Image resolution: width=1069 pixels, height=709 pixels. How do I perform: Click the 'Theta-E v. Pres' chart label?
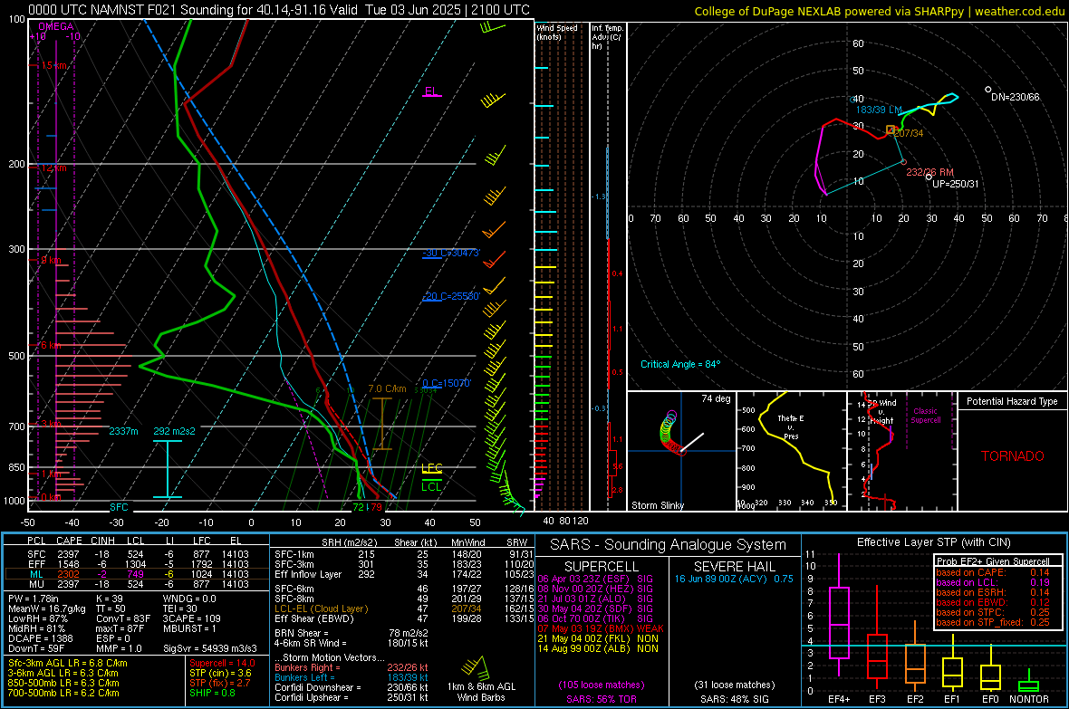point(791,426)
